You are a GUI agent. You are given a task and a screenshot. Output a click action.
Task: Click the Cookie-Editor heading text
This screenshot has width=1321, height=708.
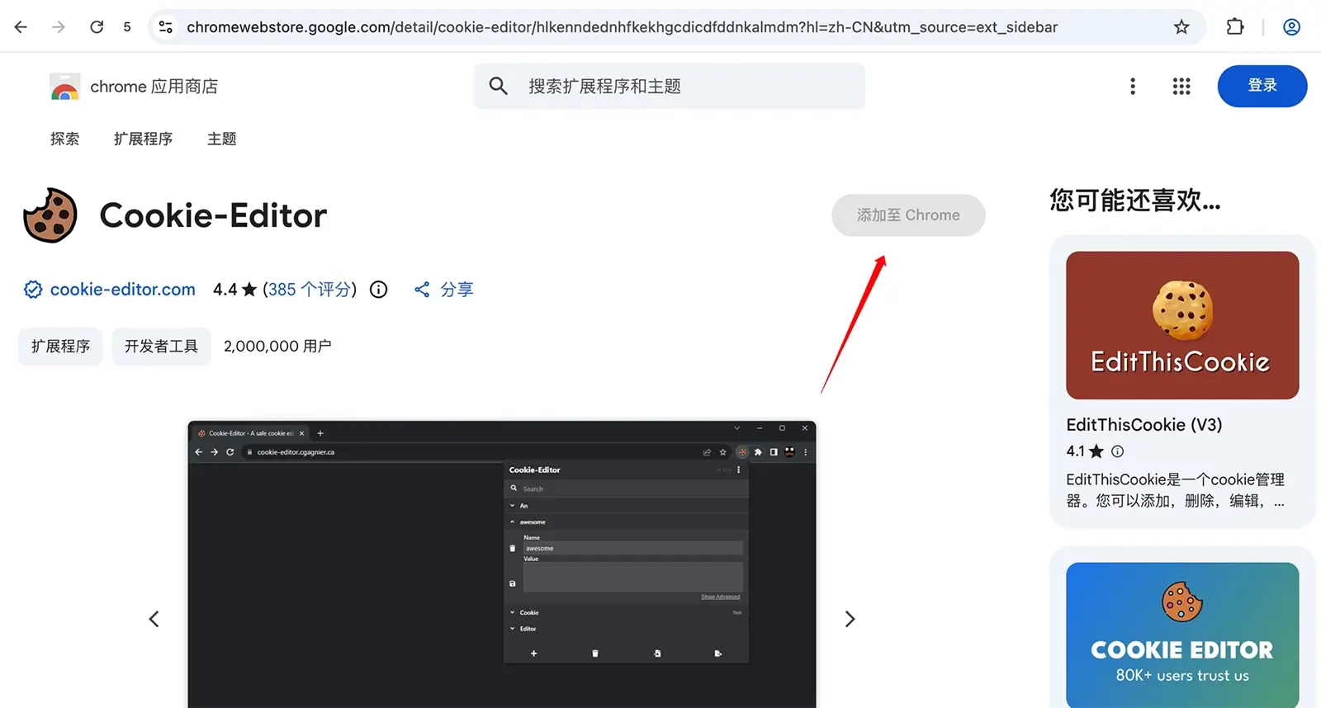click(x=213, y=215)
